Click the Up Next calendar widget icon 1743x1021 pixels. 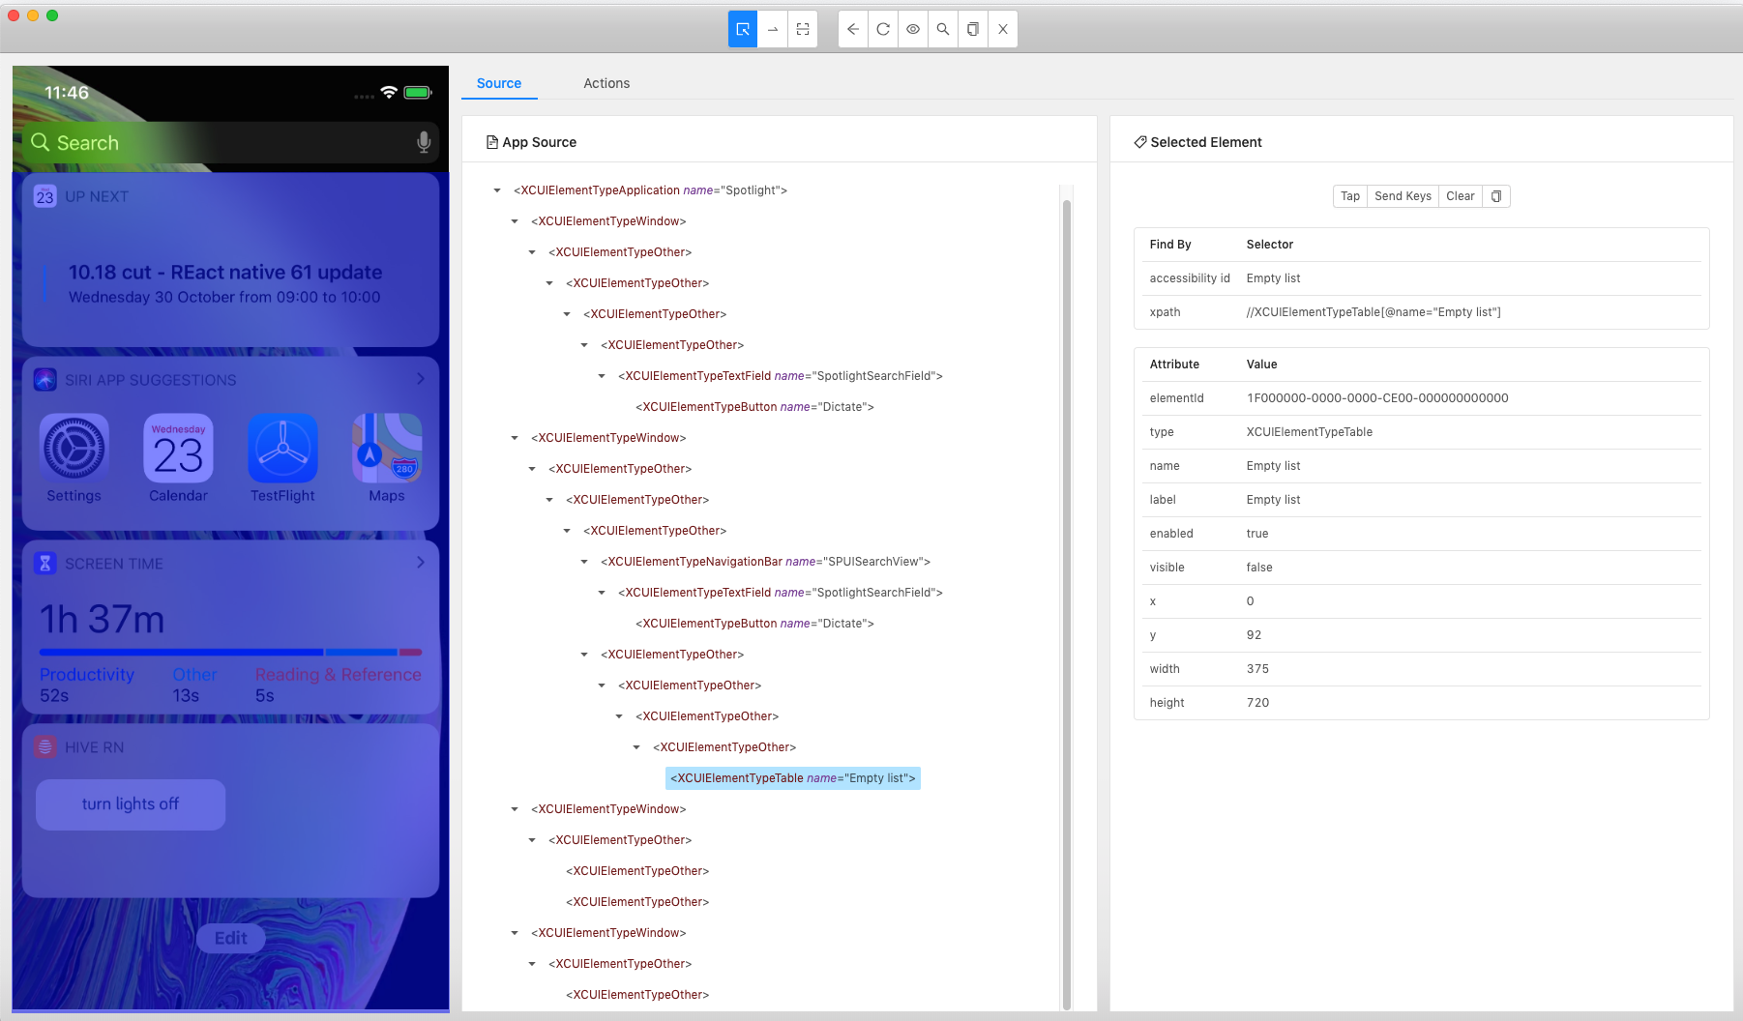click(x=45, y=196)
